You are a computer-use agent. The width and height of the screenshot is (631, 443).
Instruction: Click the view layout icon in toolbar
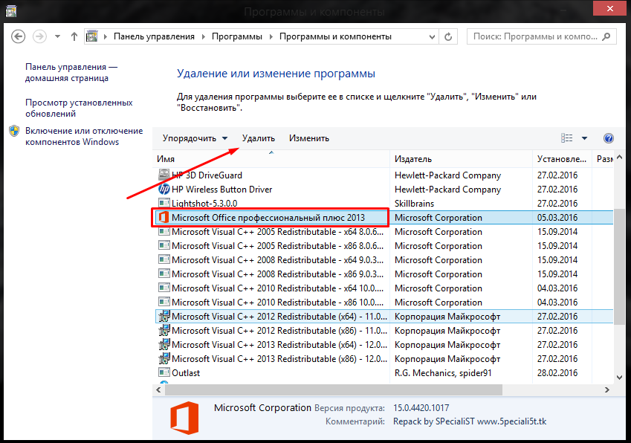(567, 138)
